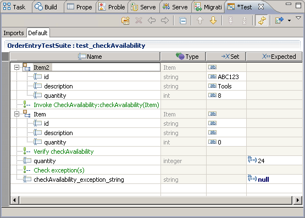Open the Task view tab

(15, 7)
